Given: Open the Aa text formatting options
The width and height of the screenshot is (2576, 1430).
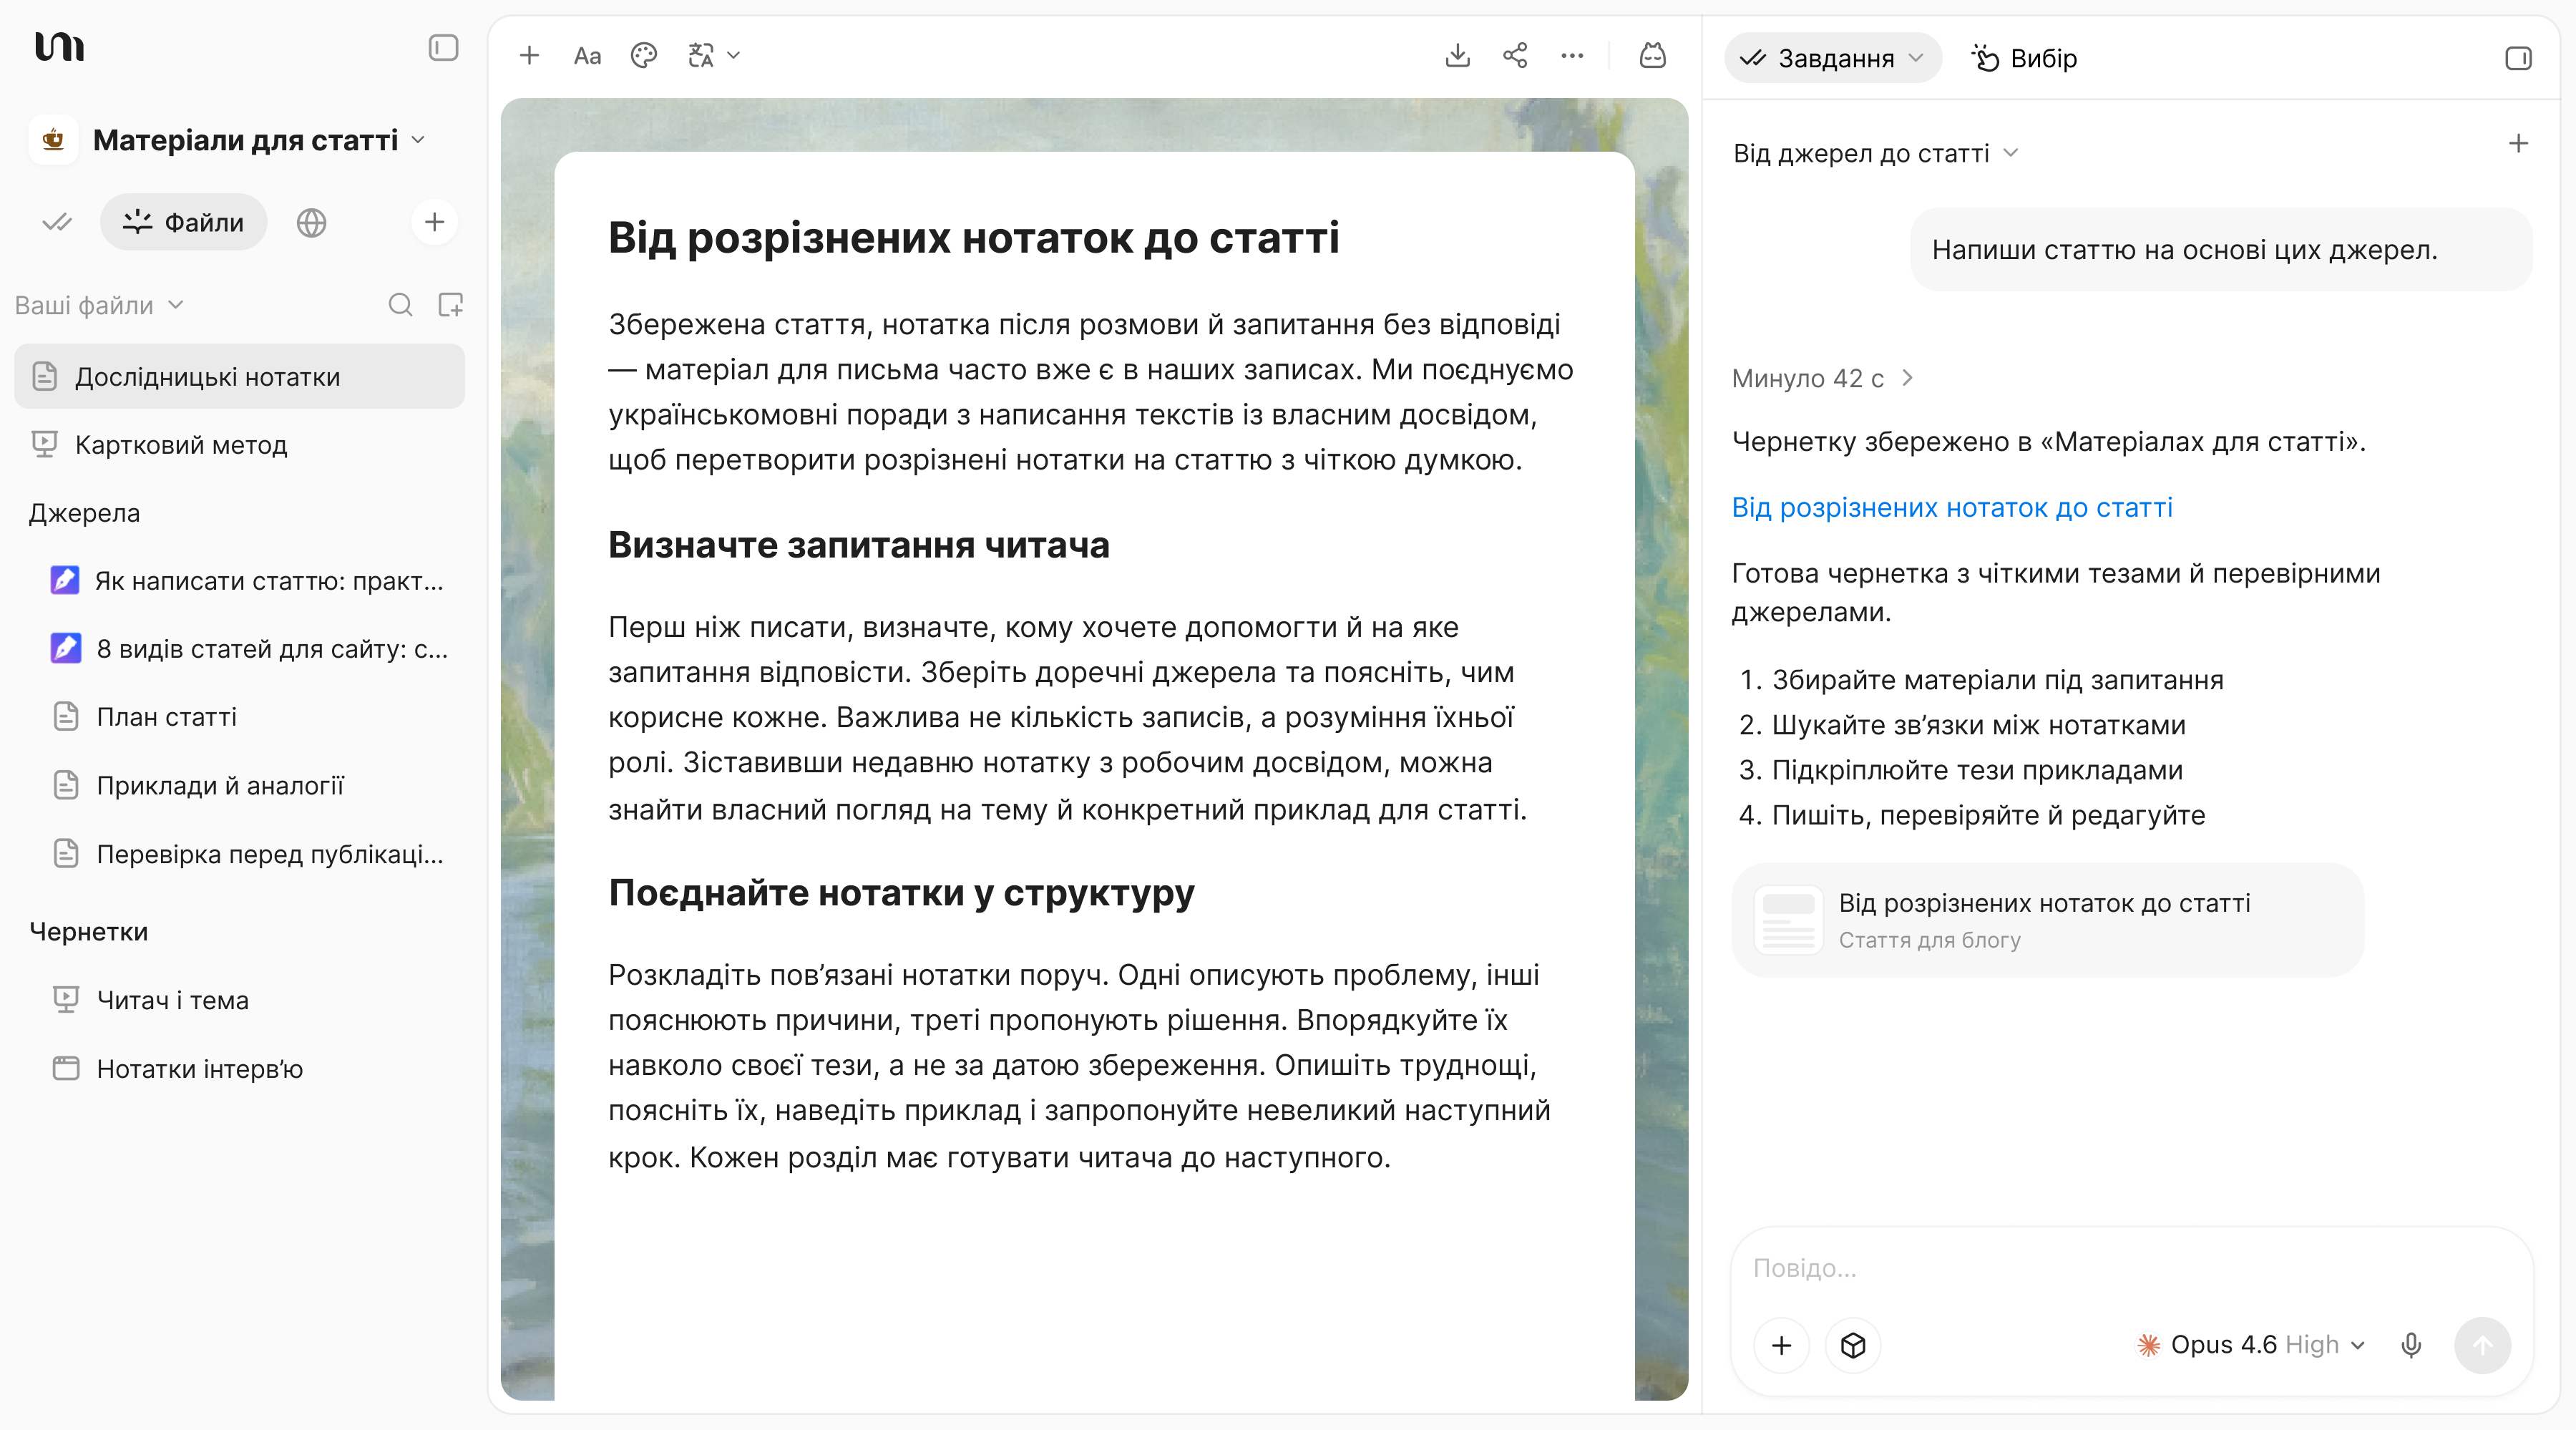Looking at the screenshot, I should pos(587,56).
